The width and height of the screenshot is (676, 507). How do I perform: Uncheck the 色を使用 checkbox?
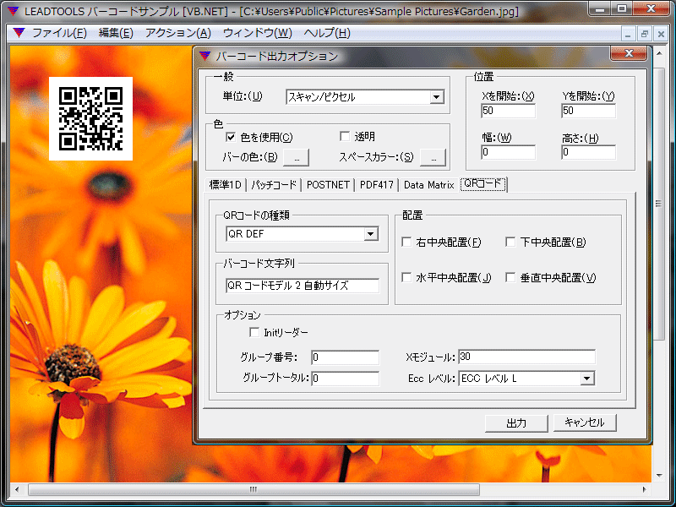[x=228, y=137]
